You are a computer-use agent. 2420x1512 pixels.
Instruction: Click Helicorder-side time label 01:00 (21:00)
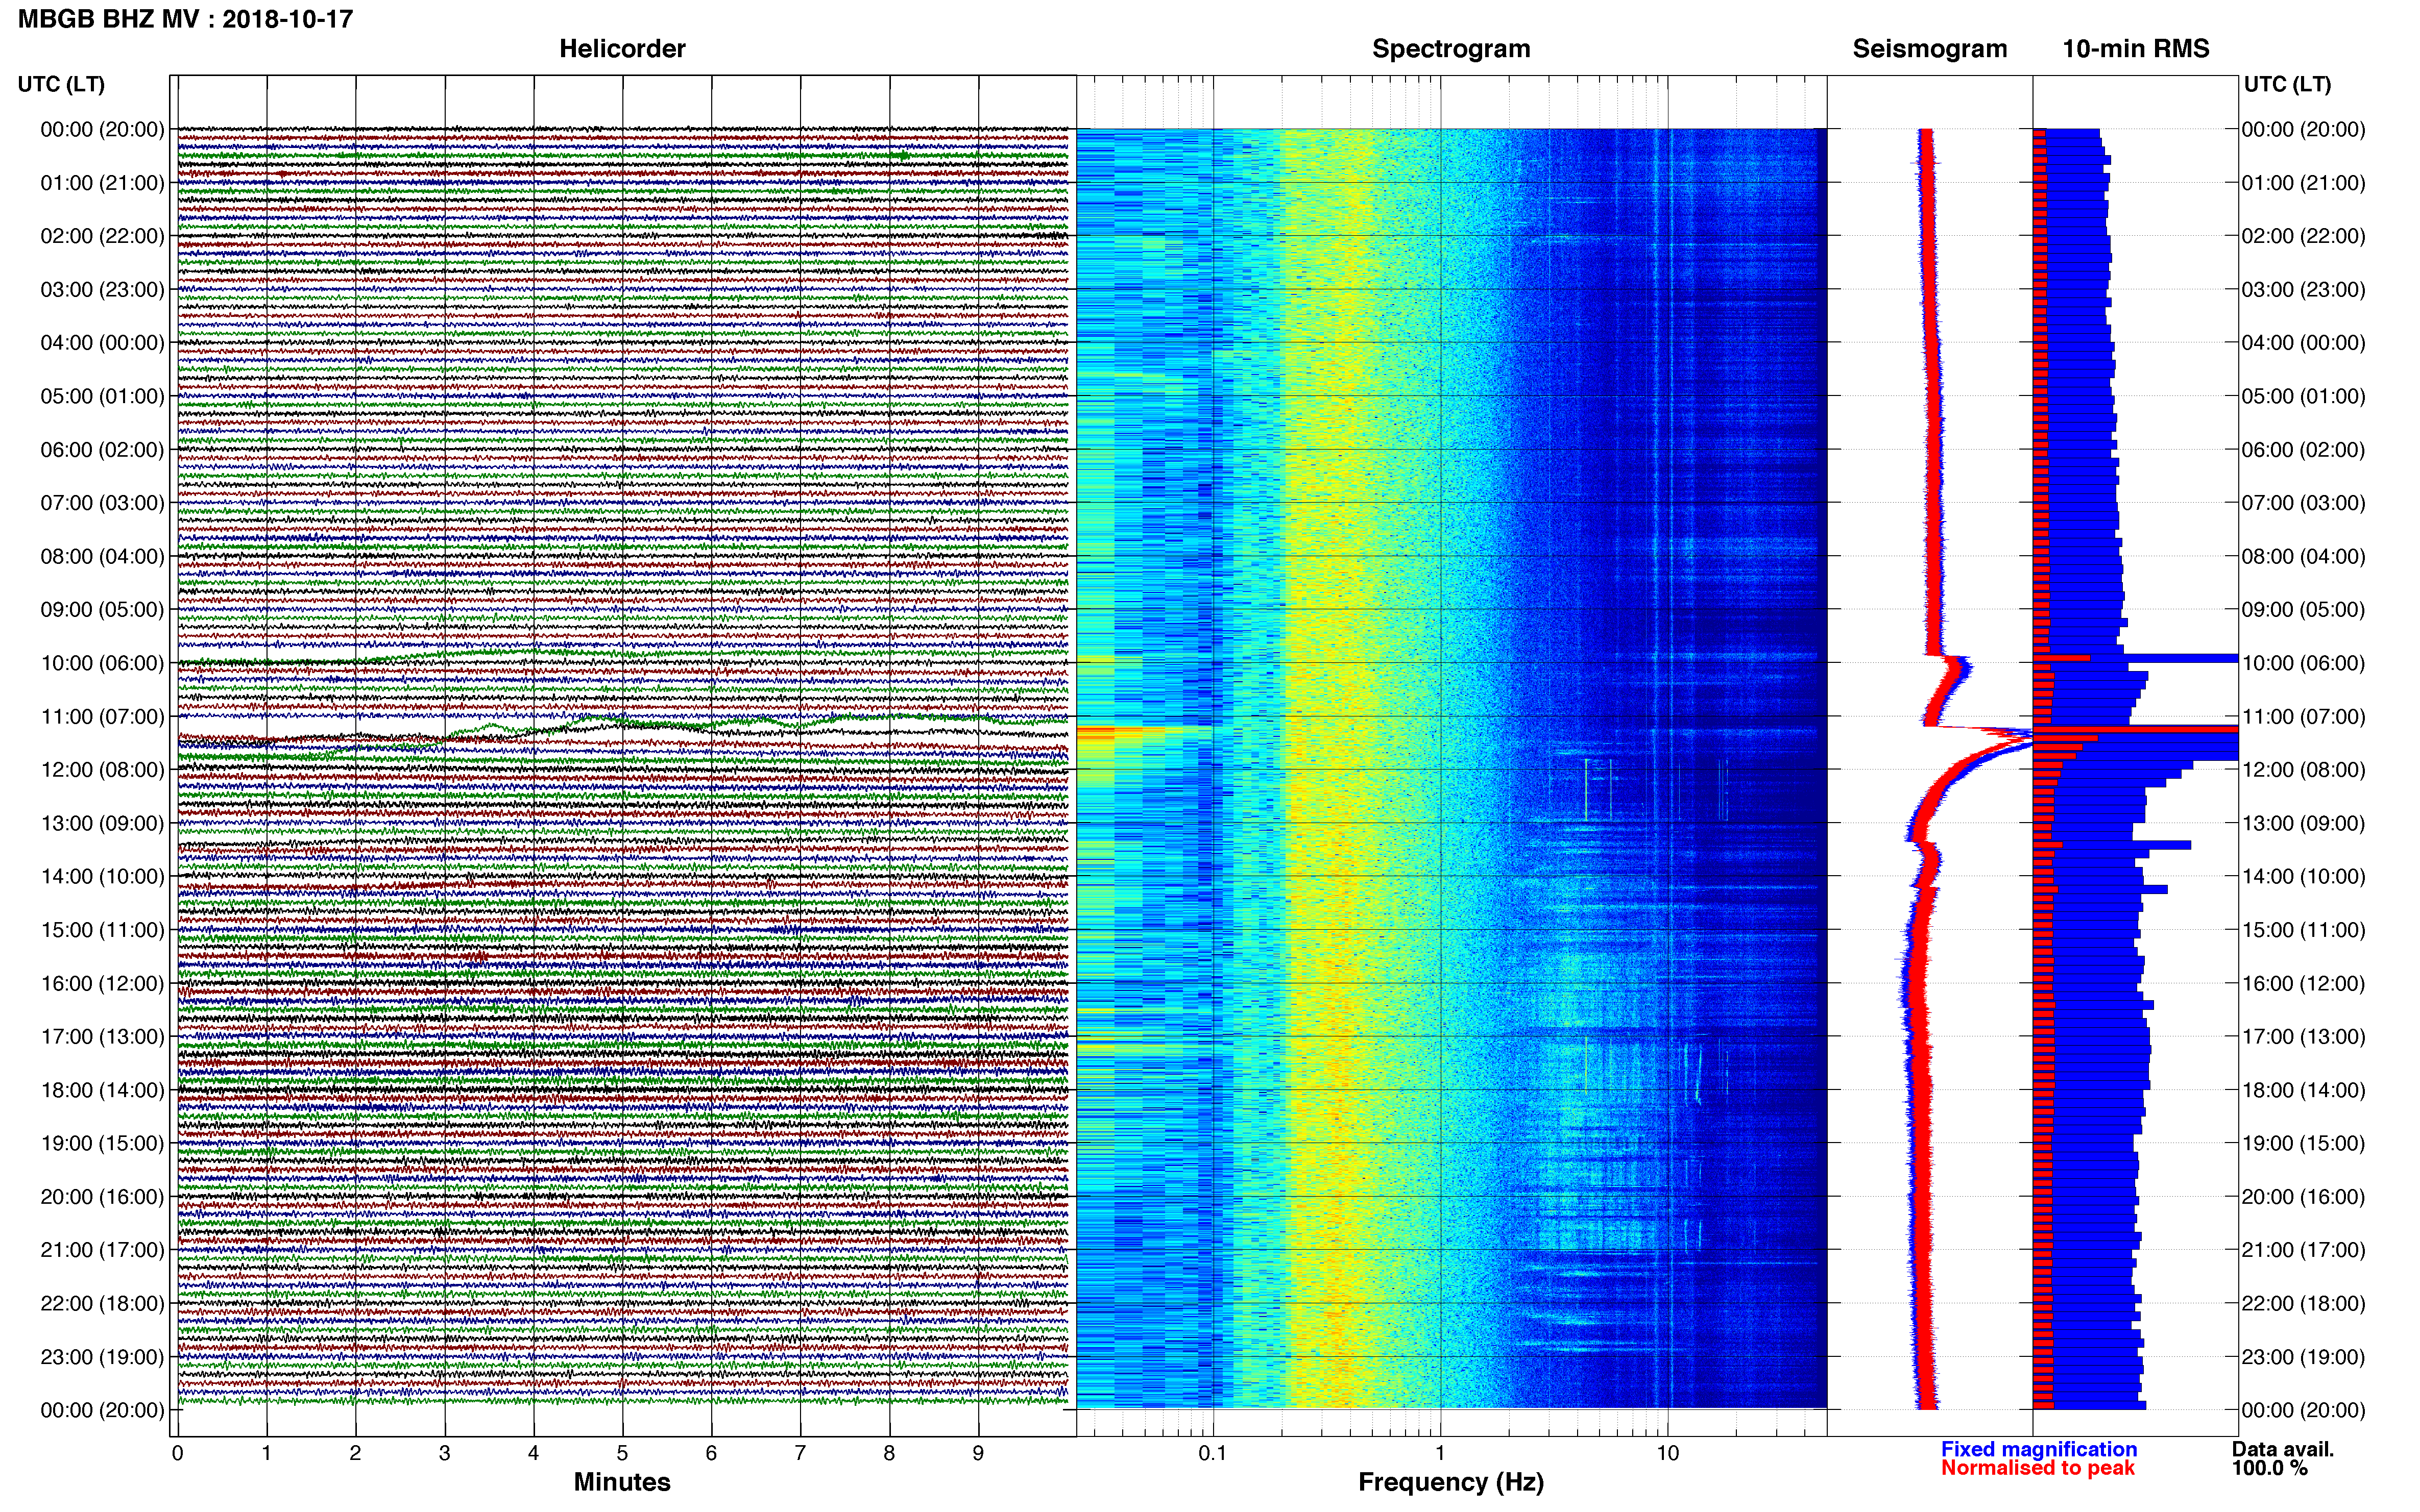pyautogui.click(x=102, y=183)
